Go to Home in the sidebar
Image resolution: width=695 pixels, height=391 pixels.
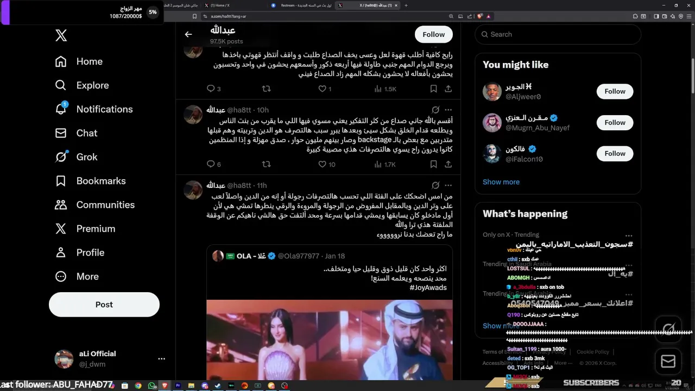[x=79, y=61]
